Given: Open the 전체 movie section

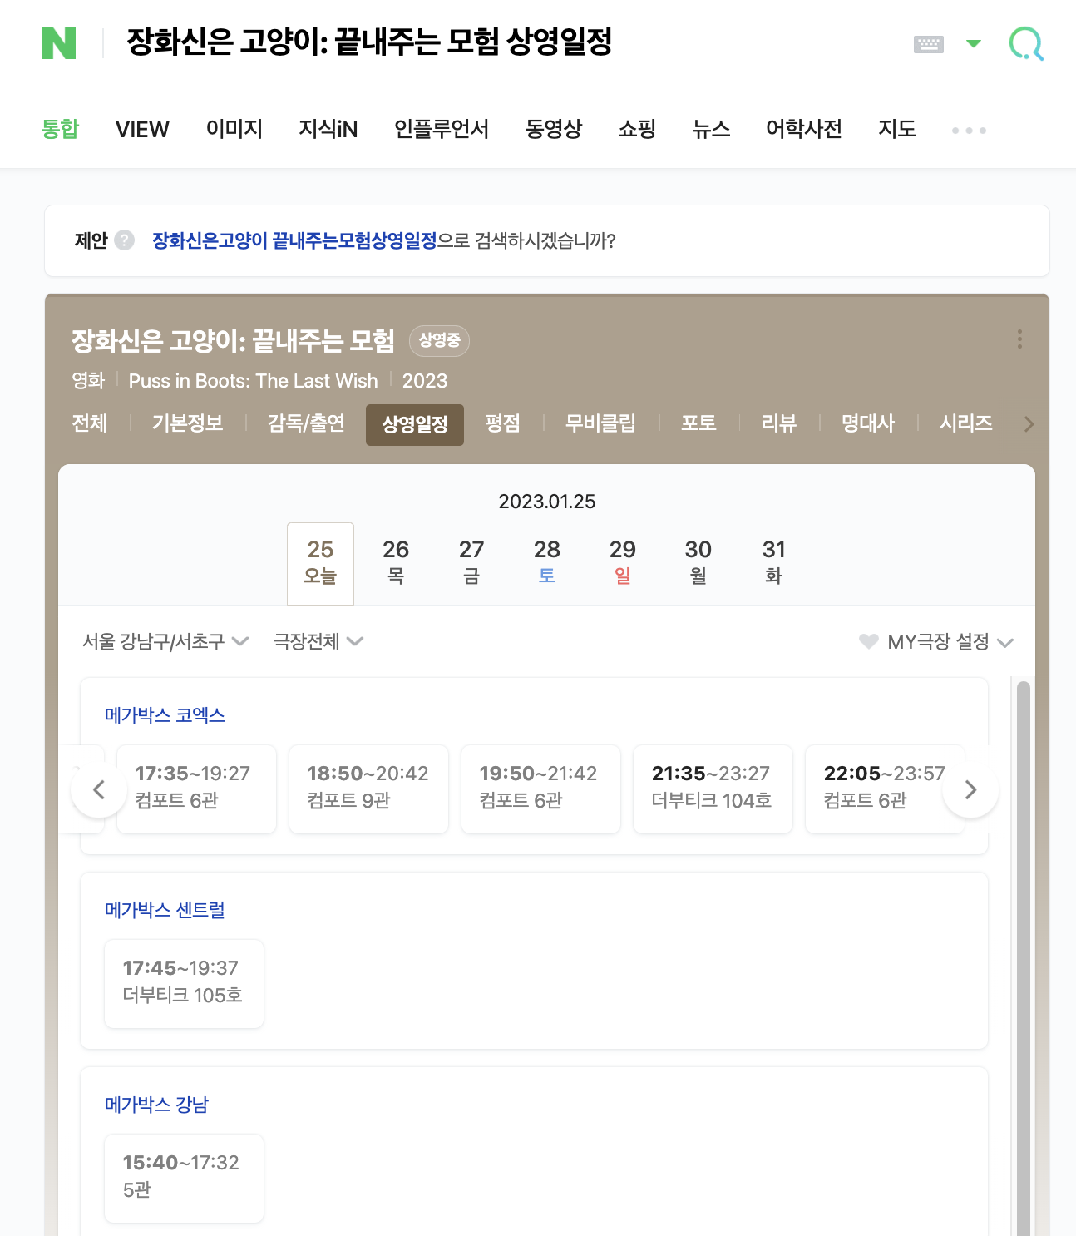Looking at the screenshot, I should (x=90, y=423).
